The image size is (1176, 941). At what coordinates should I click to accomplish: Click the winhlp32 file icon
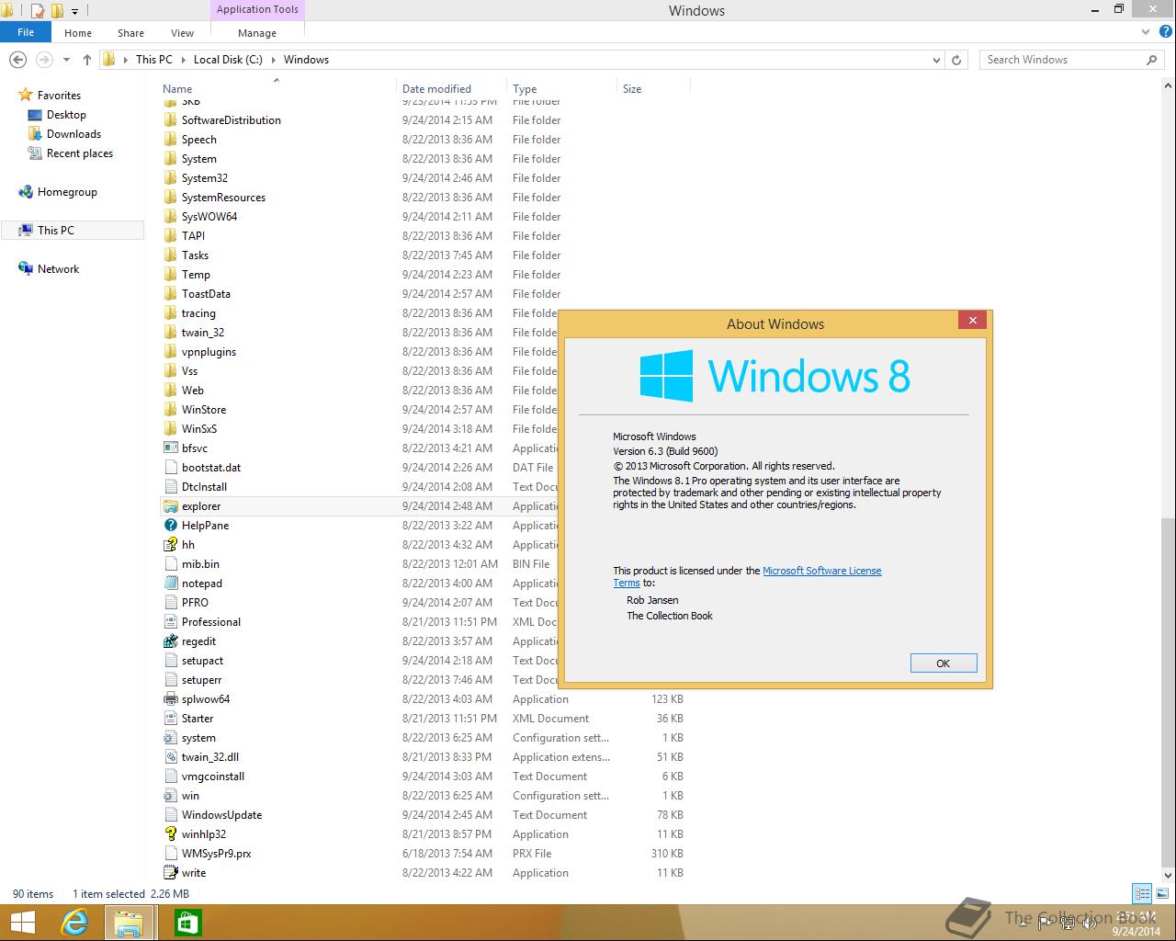170,834
